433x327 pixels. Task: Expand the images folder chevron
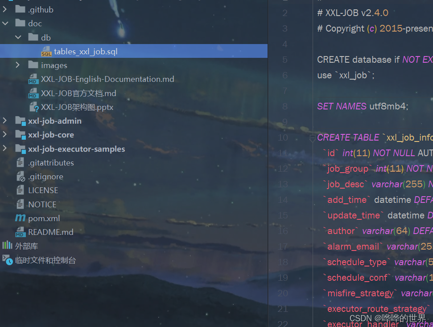pos(18,65)
